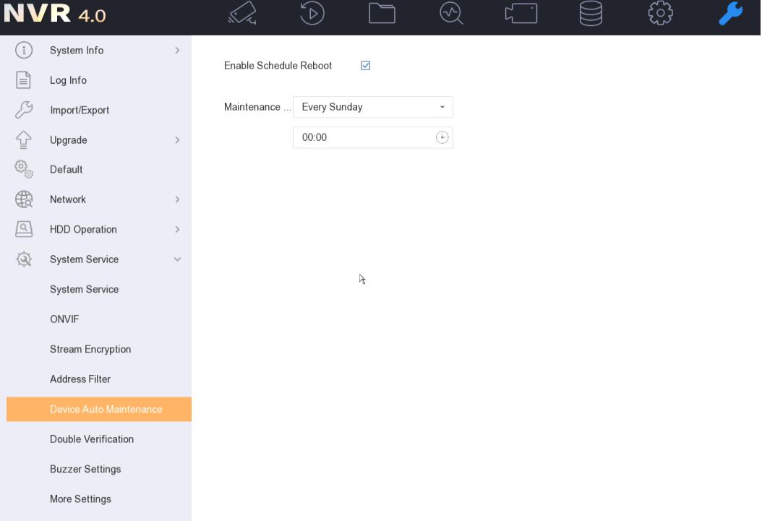The image size is (762, 521).
Task: Open the Playback icon in top bar
Action: (312, 13)
